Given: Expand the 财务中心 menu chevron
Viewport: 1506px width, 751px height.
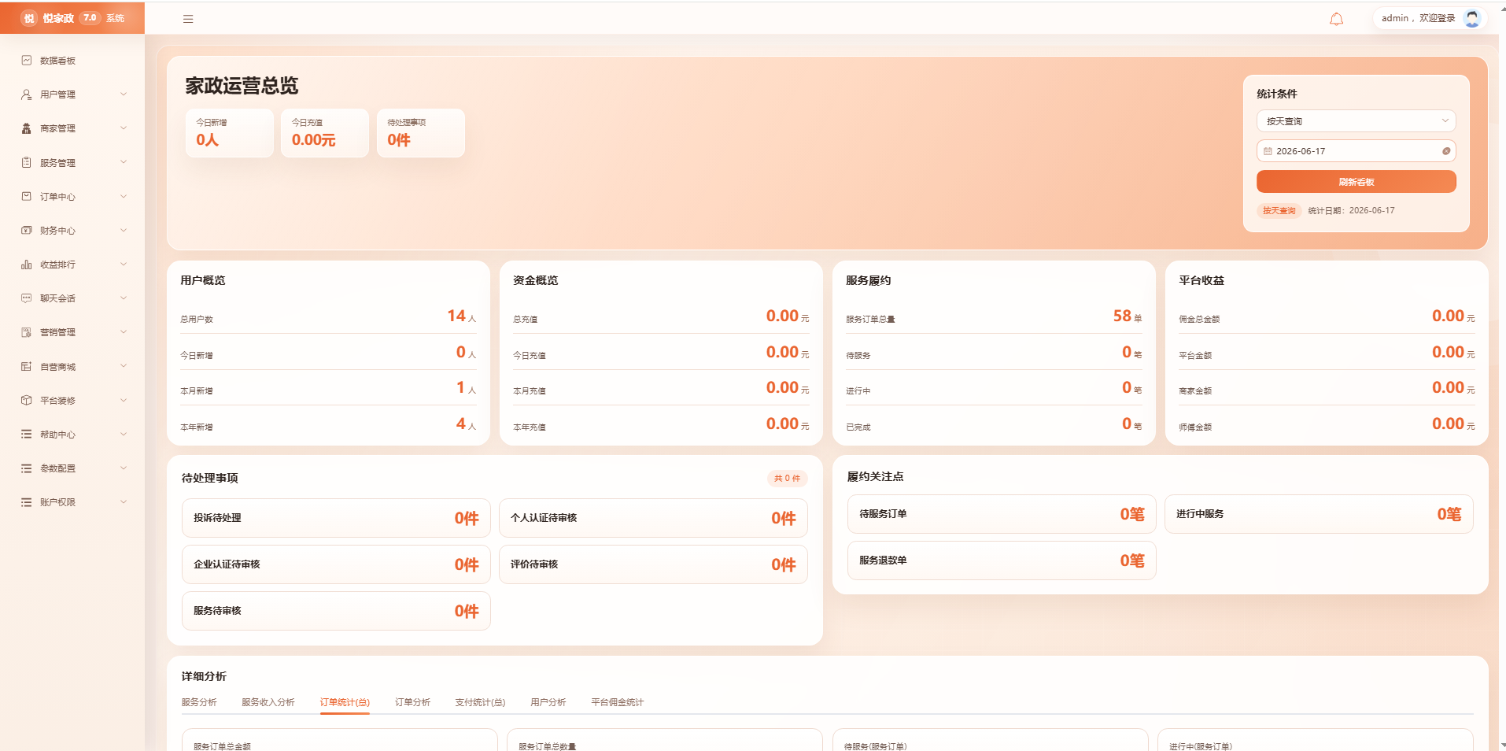Looking at the screenshot, I should point(124,231).
